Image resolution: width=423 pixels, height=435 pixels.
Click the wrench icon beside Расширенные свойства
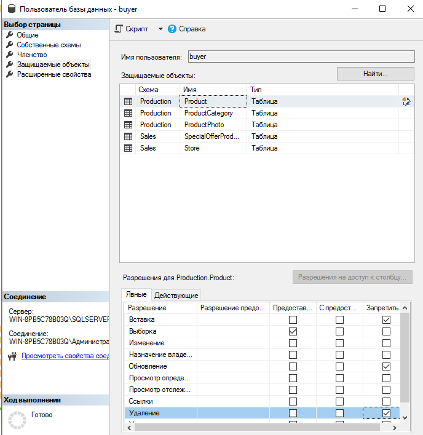click(x=10, y=74)
